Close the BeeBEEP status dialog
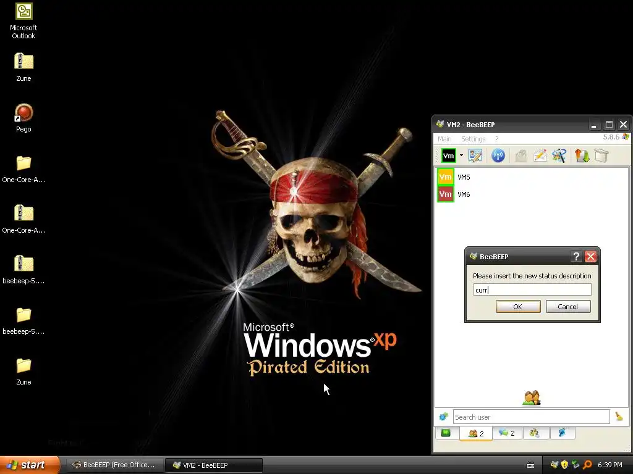 click(590, 256)
